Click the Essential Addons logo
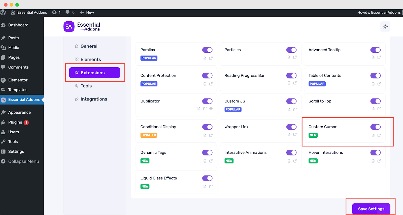The height and width of the screenshot is (215, 403). [x=82, y=27]
